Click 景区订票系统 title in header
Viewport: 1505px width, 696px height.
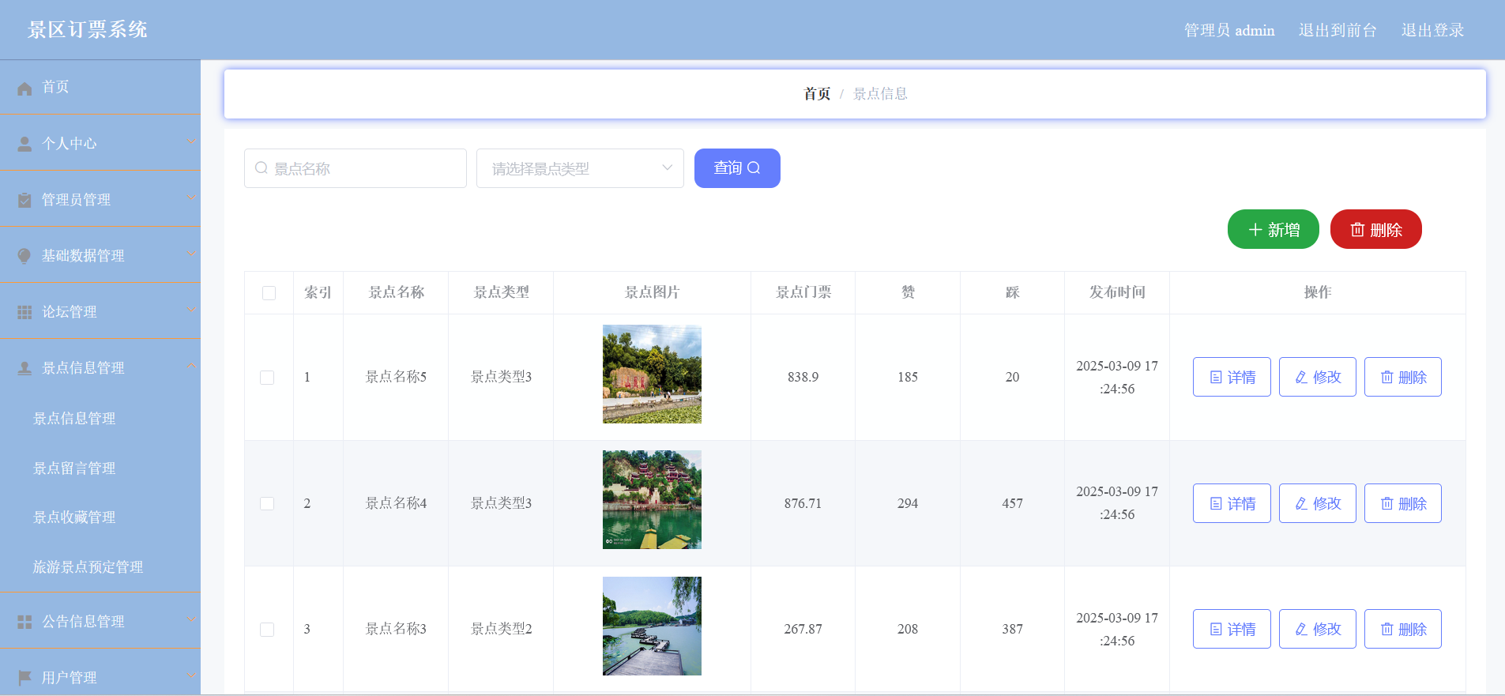coord(87,30)
